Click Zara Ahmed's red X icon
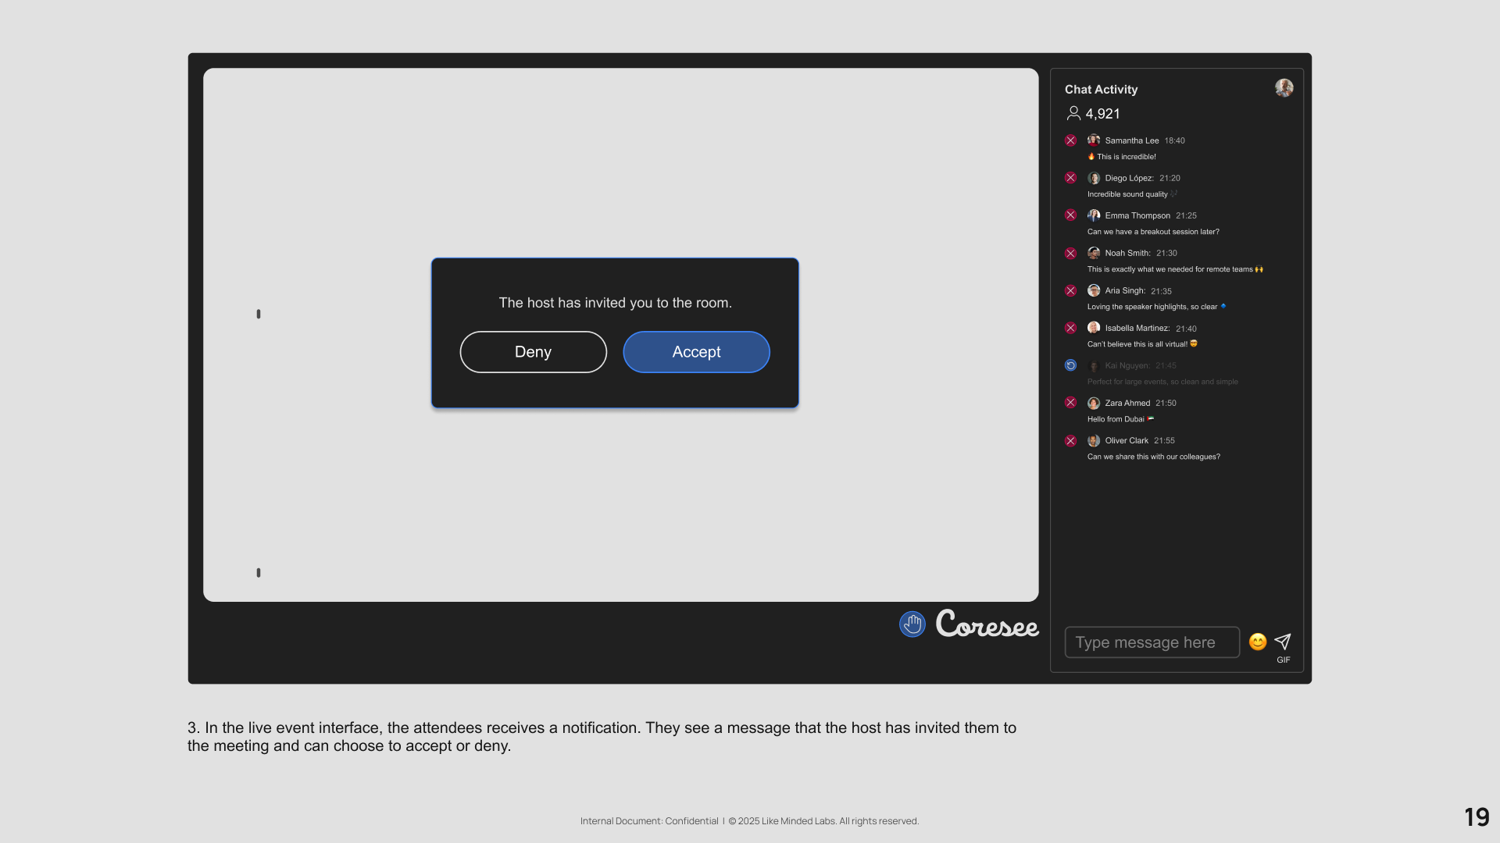The height and width of the screenshot is (843, 1500). tap(1070, 403)
